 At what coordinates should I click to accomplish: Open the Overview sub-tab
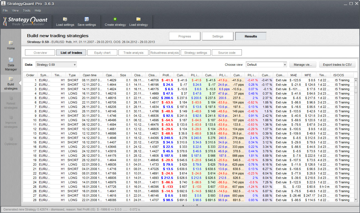(40, 52)
